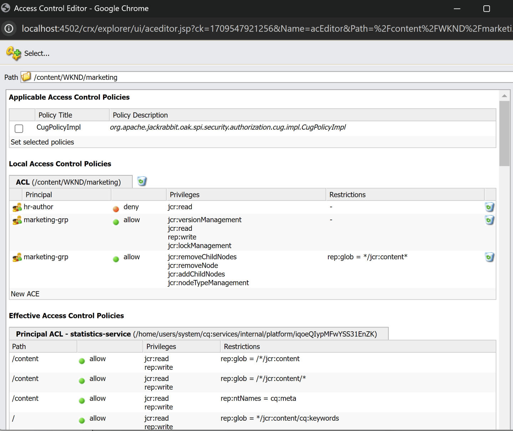The width and height of the screenshot is (513, 431).
Task: Click the vertical scrollbar thumb
Action: [504, 134]
